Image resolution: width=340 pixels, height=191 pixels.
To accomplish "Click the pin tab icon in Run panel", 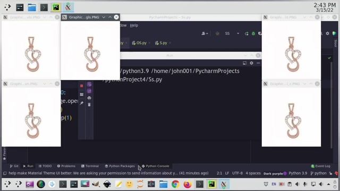I will 81,103.
